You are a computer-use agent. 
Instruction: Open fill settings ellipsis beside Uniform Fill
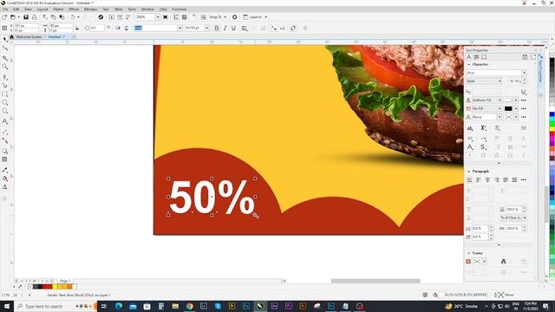[x=524, y=101]
